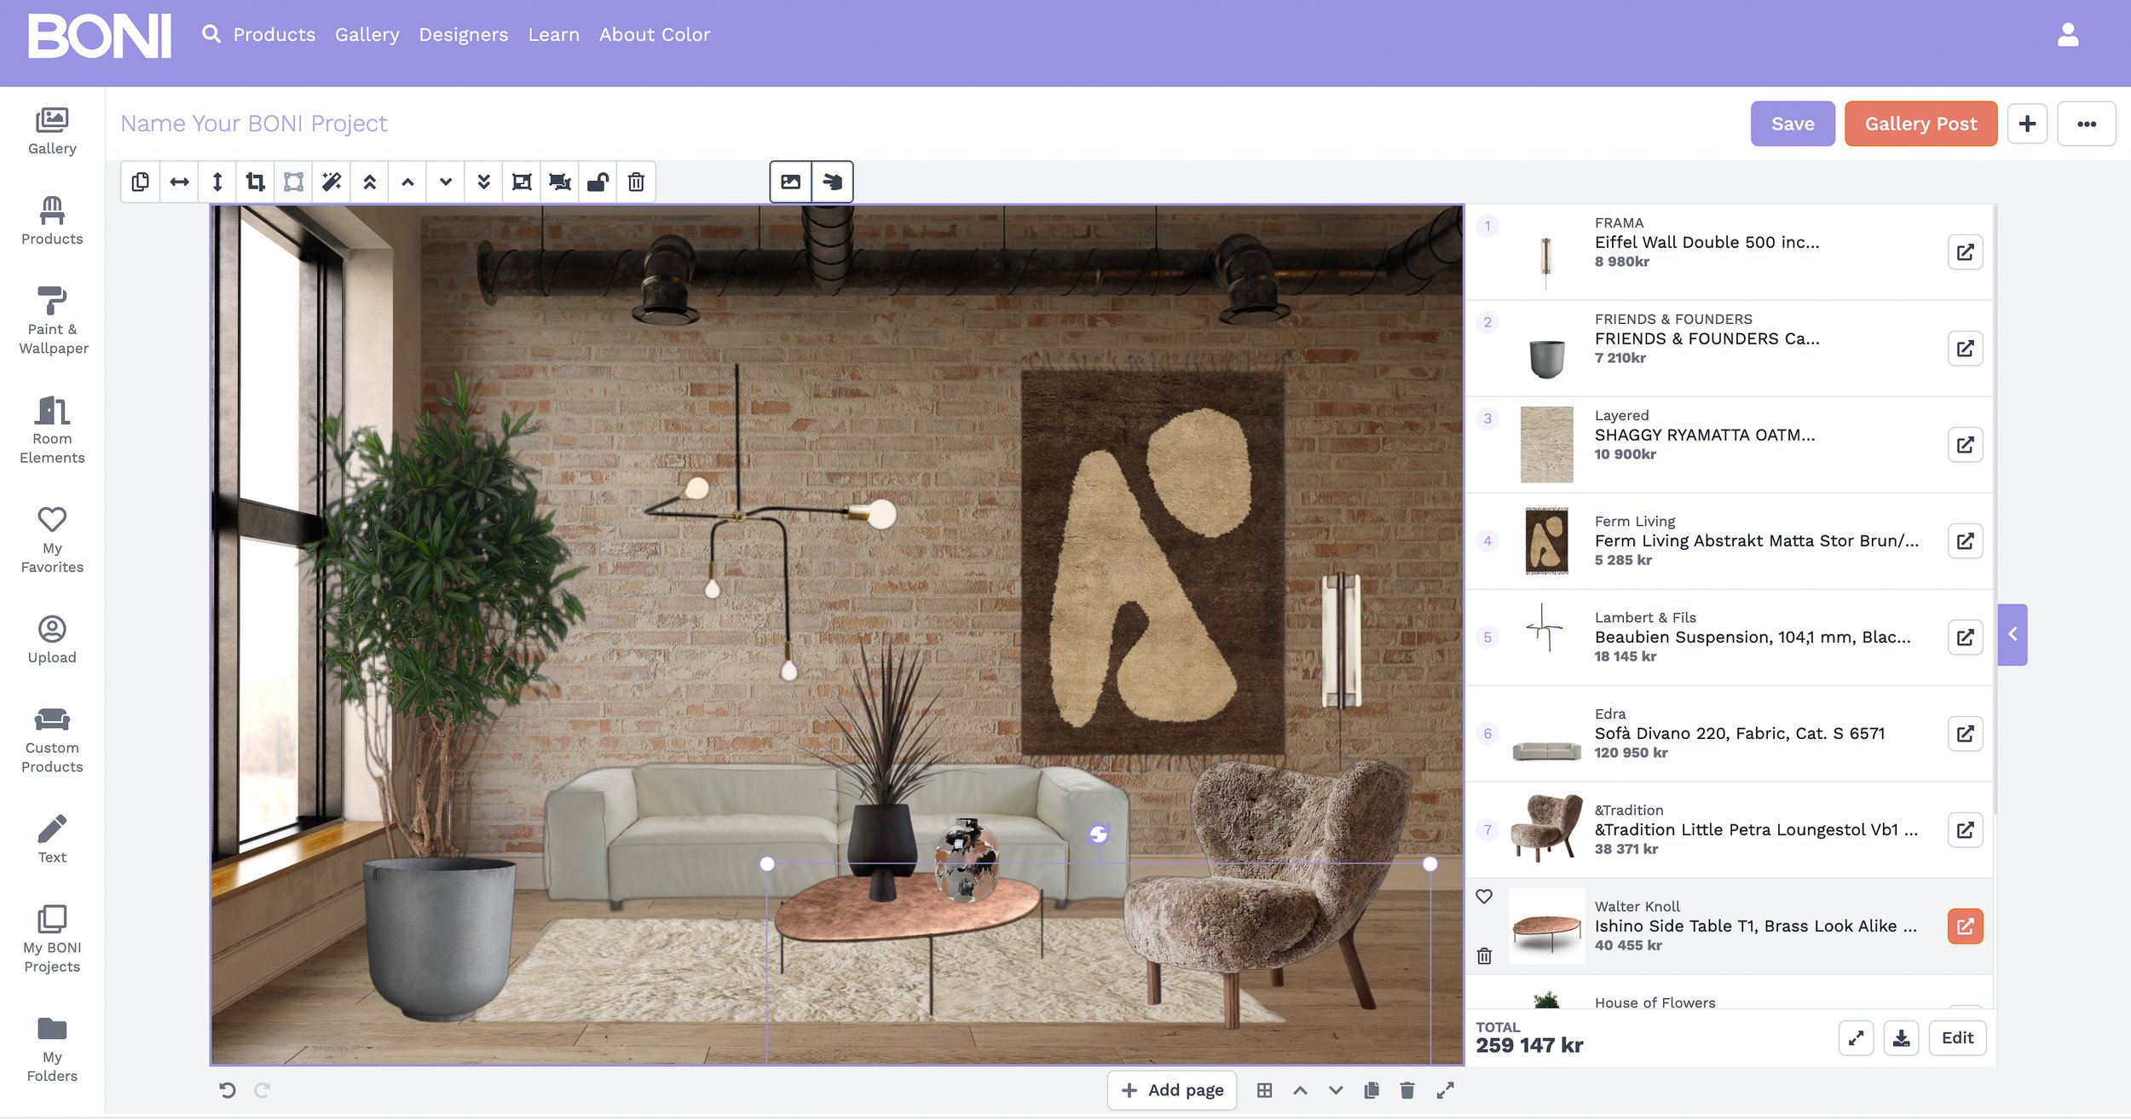Flip selected item vertically
This screenshot has height=1120, width=2131.
point(217,182)
